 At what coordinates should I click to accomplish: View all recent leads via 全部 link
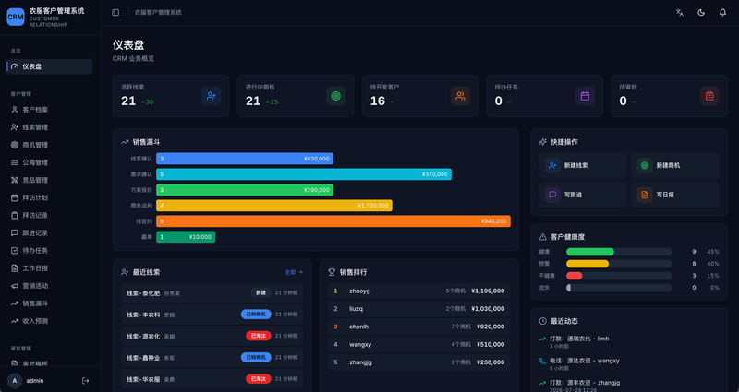pyautogui.click(x=294, y=272)
